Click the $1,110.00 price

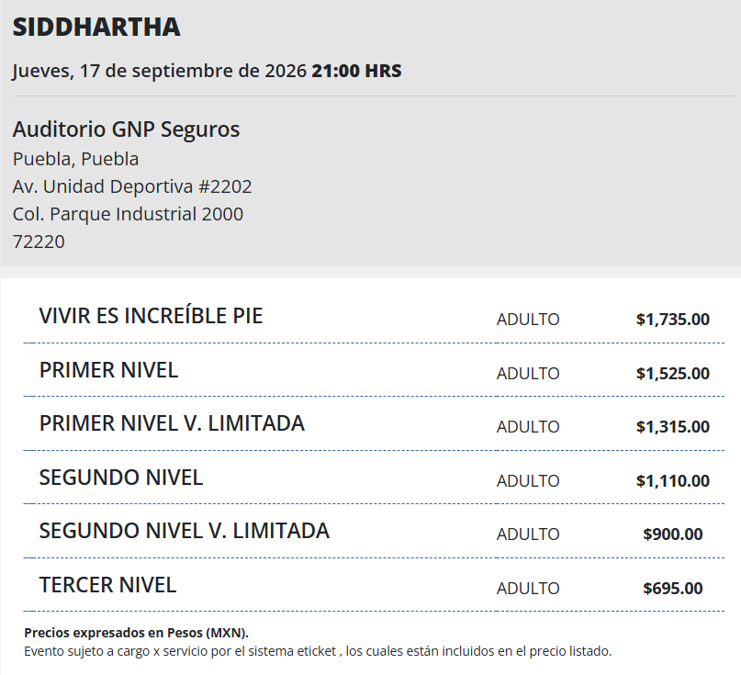673,480
